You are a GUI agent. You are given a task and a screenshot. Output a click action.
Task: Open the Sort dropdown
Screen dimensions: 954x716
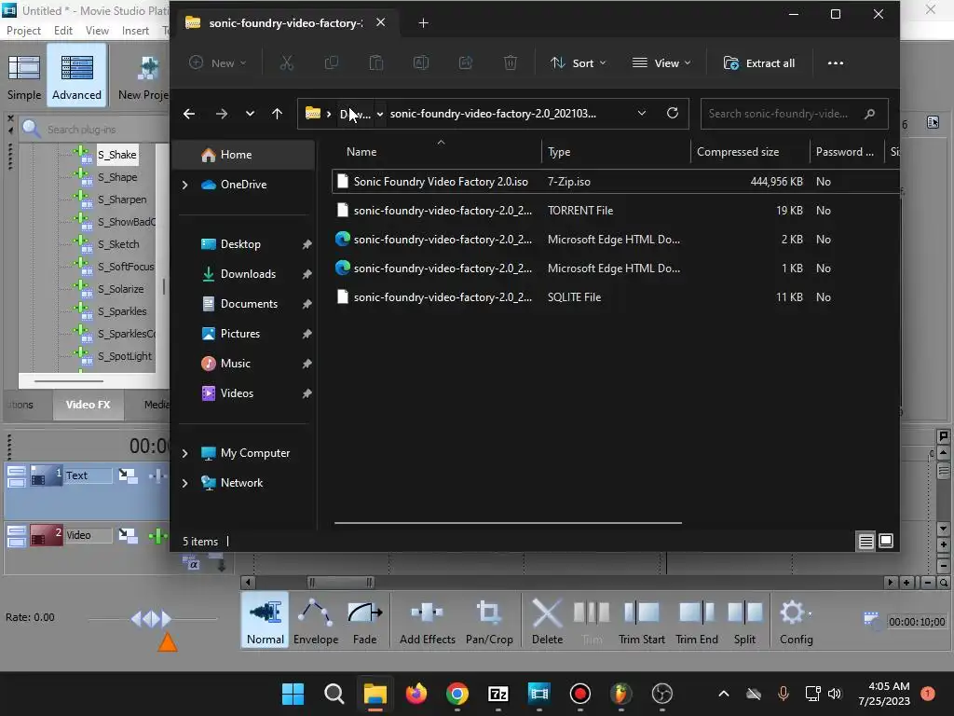pyautogui.click(x=578, y=62)
